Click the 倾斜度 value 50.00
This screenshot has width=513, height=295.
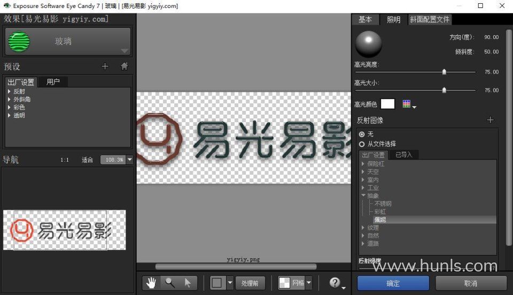(492, 52)
